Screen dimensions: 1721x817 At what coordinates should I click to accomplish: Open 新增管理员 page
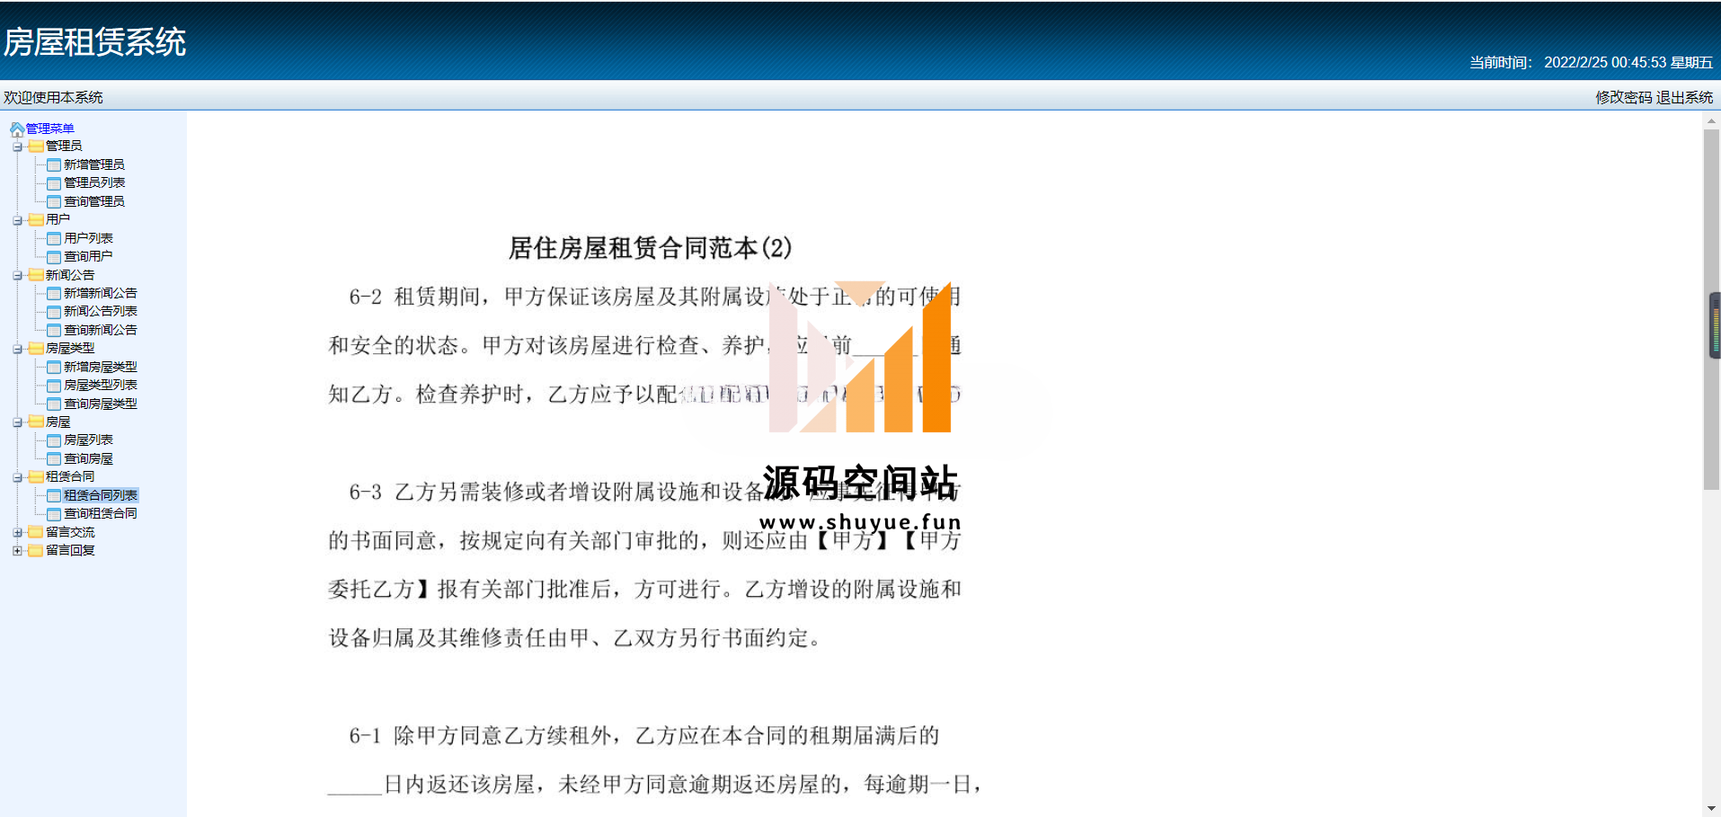pyautogui.click(x=94, y=164)
